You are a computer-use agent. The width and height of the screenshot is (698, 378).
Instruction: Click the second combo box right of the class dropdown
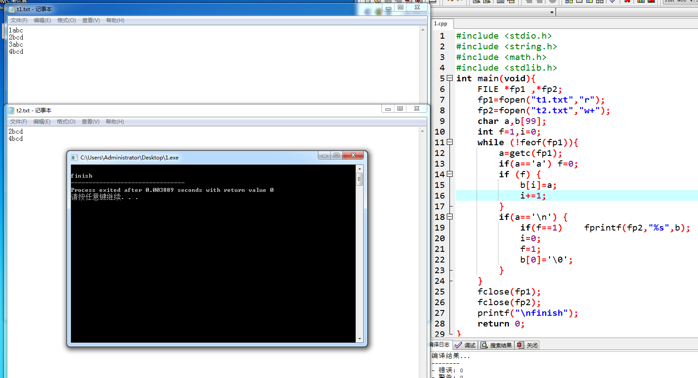coord(627,12)
